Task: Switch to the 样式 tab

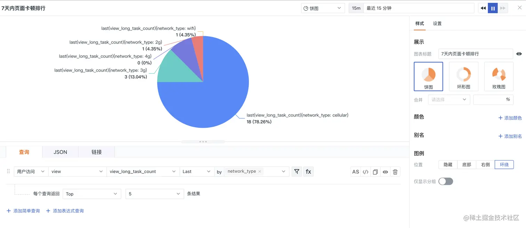Action: (420, 24)
